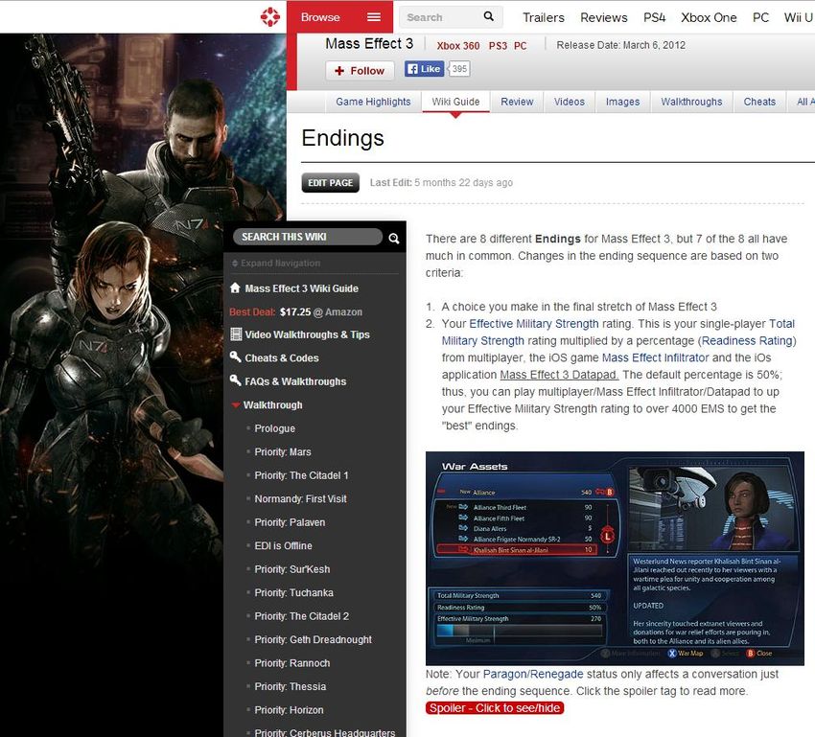The image size is (815, 737).
Task: Open the Readiness Rating link
Action: tap(747, 341)
